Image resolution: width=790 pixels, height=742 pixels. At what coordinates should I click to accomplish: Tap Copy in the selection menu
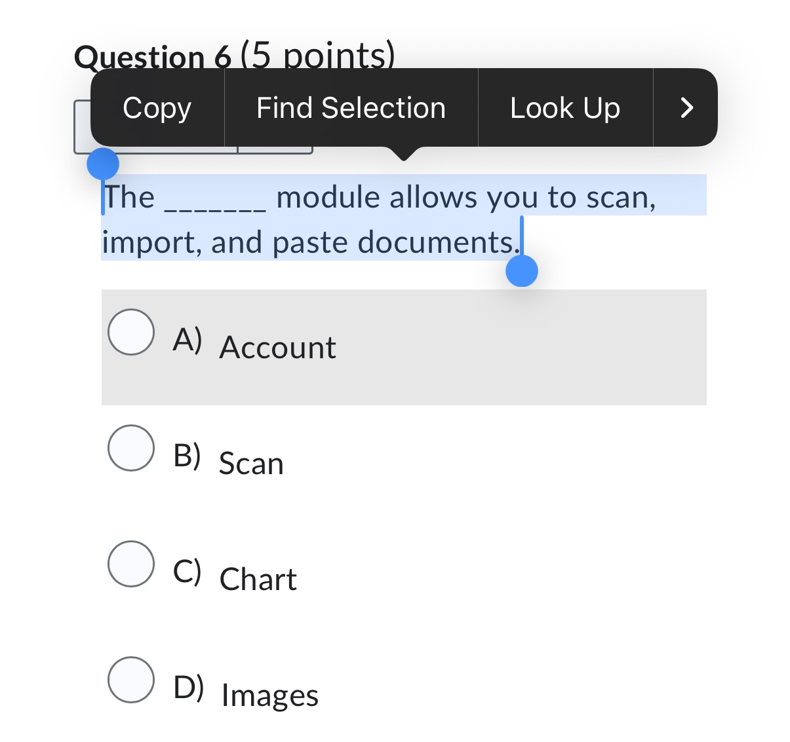tap(157, 108)
